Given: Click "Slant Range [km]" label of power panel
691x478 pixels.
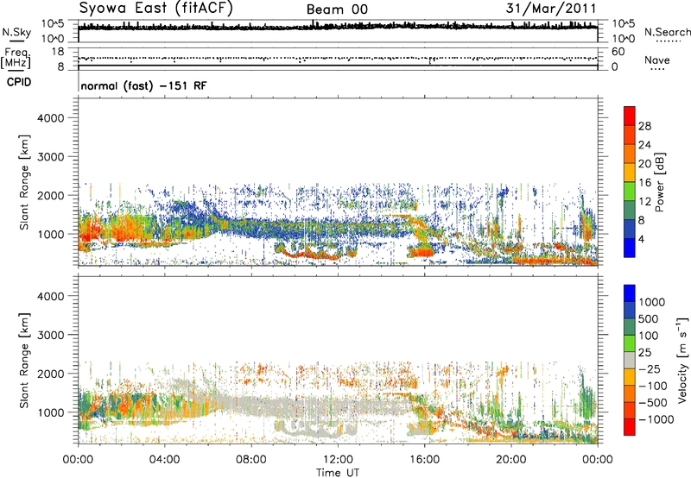Looking at the screenshot, I should 24,182.
